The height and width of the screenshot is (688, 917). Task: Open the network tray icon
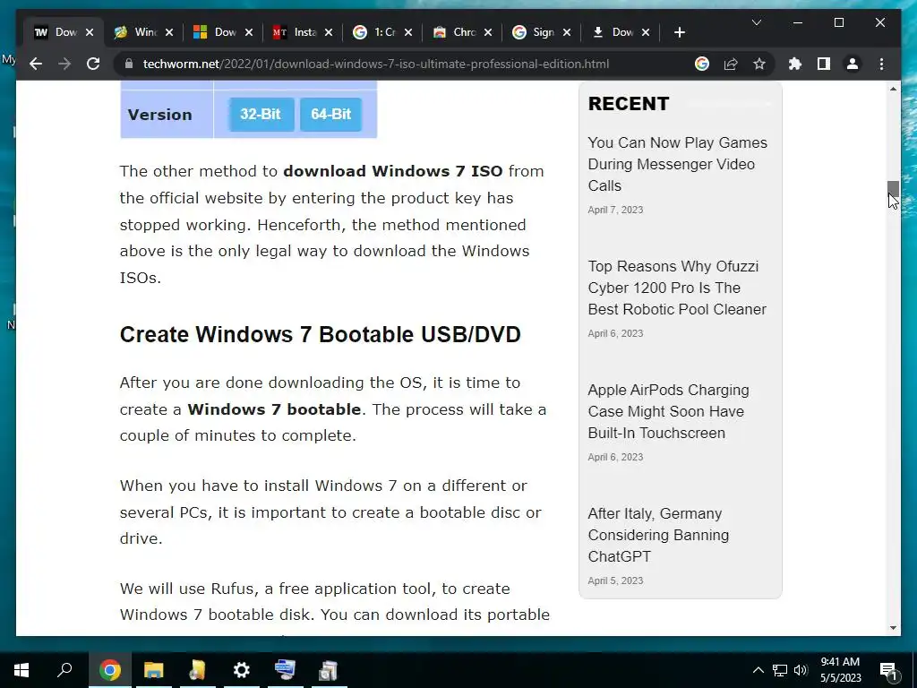[x=780, y=670]
